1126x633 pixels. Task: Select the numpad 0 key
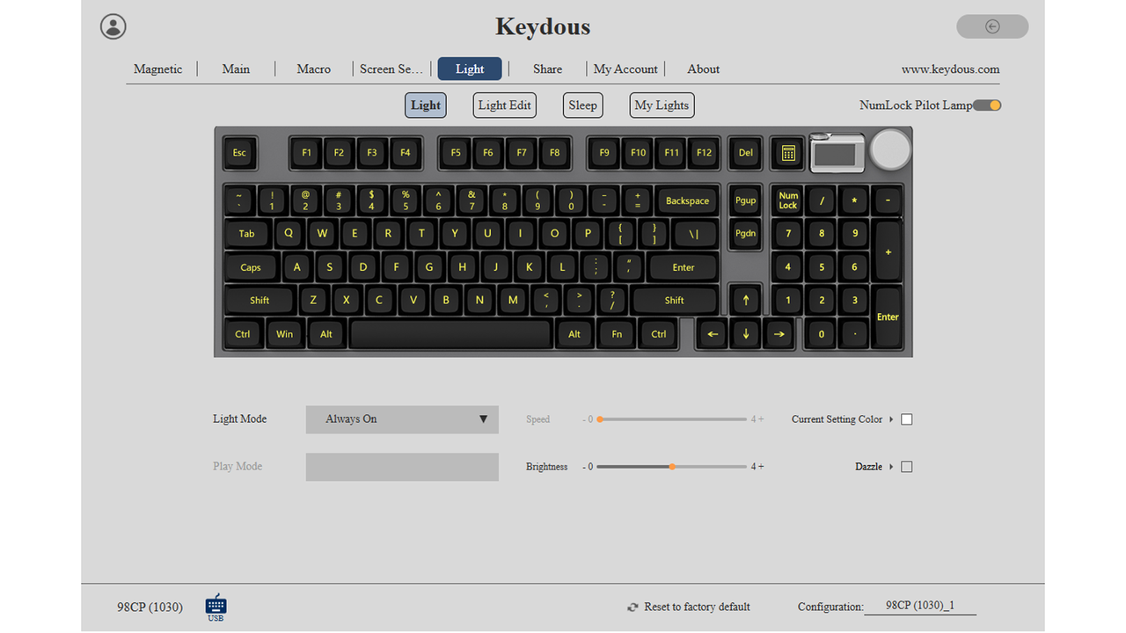coord(822,334)
